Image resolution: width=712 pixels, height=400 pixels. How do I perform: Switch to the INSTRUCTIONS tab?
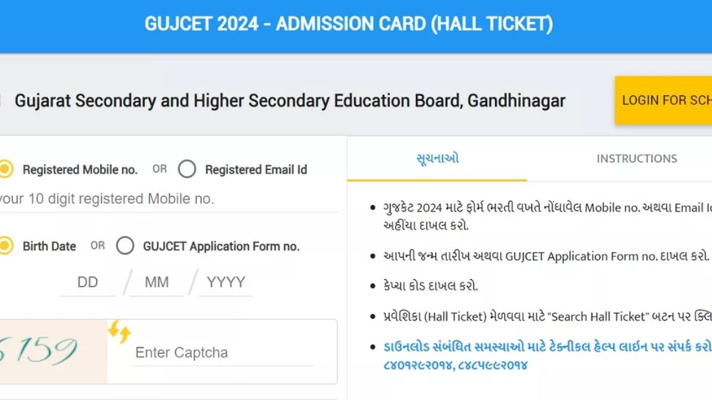click(x=637, y=158)
